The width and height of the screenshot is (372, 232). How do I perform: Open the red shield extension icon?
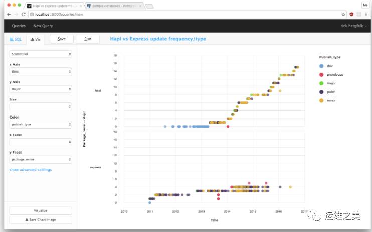tap(351, 14)
